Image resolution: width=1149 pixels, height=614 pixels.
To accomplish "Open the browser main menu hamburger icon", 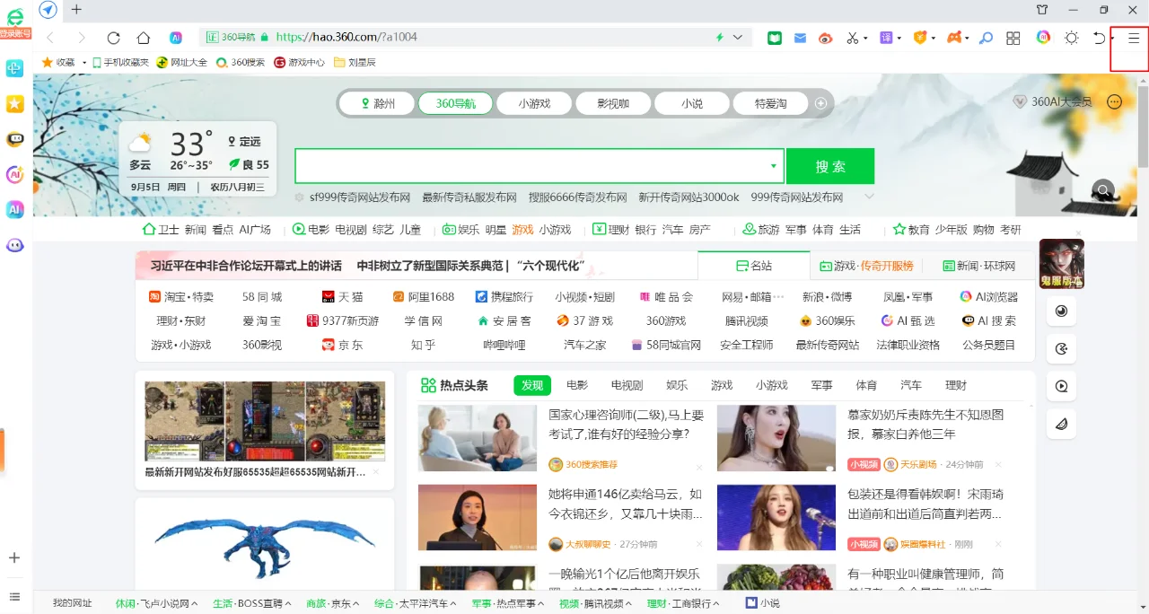I will coord(1134,38).
